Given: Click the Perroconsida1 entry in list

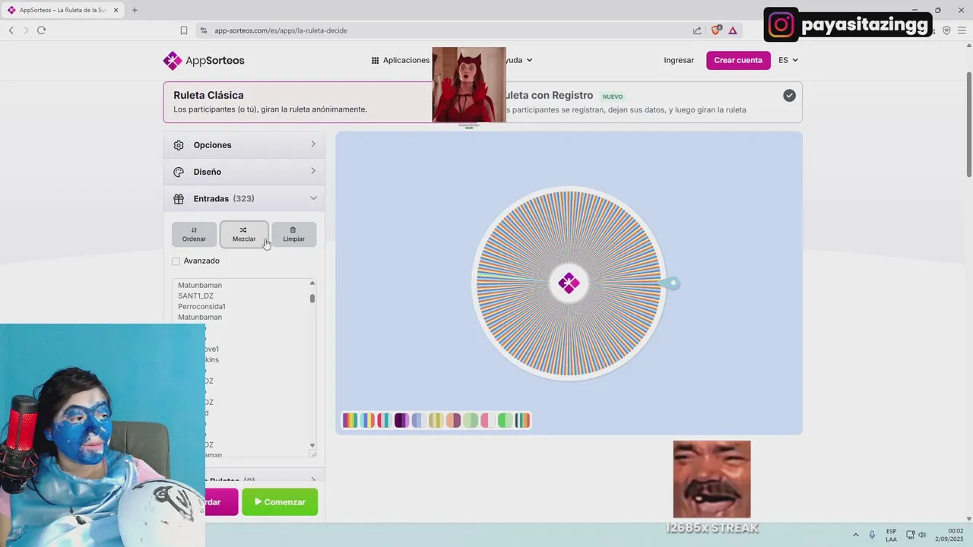Looking at the screenshot, I should (201, 306).
